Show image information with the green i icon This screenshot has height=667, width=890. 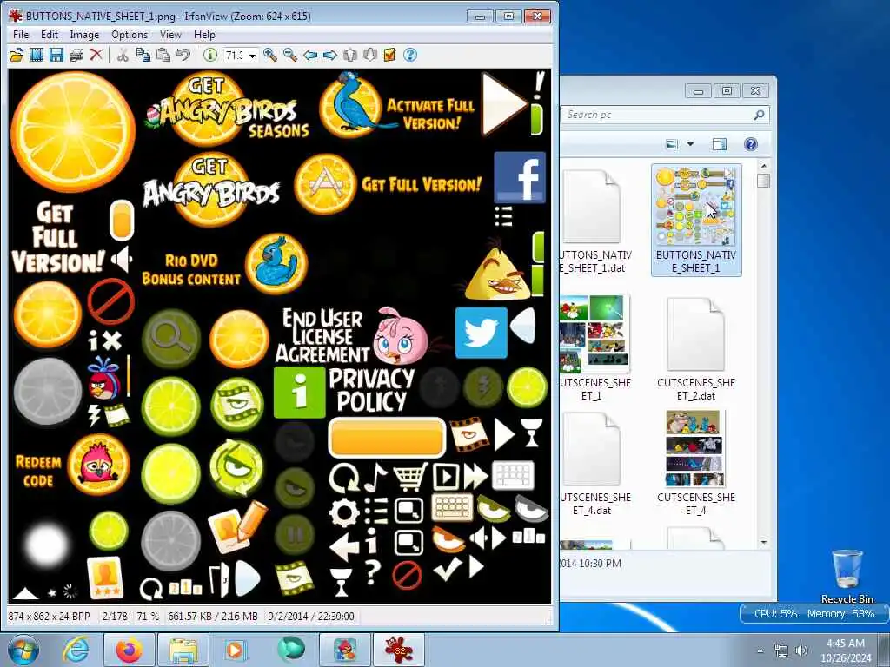[x=210, y=55]
